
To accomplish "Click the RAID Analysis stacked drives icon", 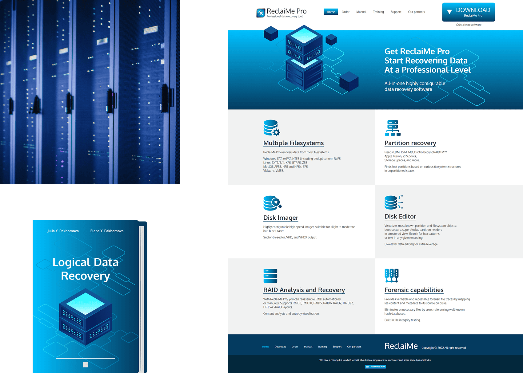I will tap(270, 276).
